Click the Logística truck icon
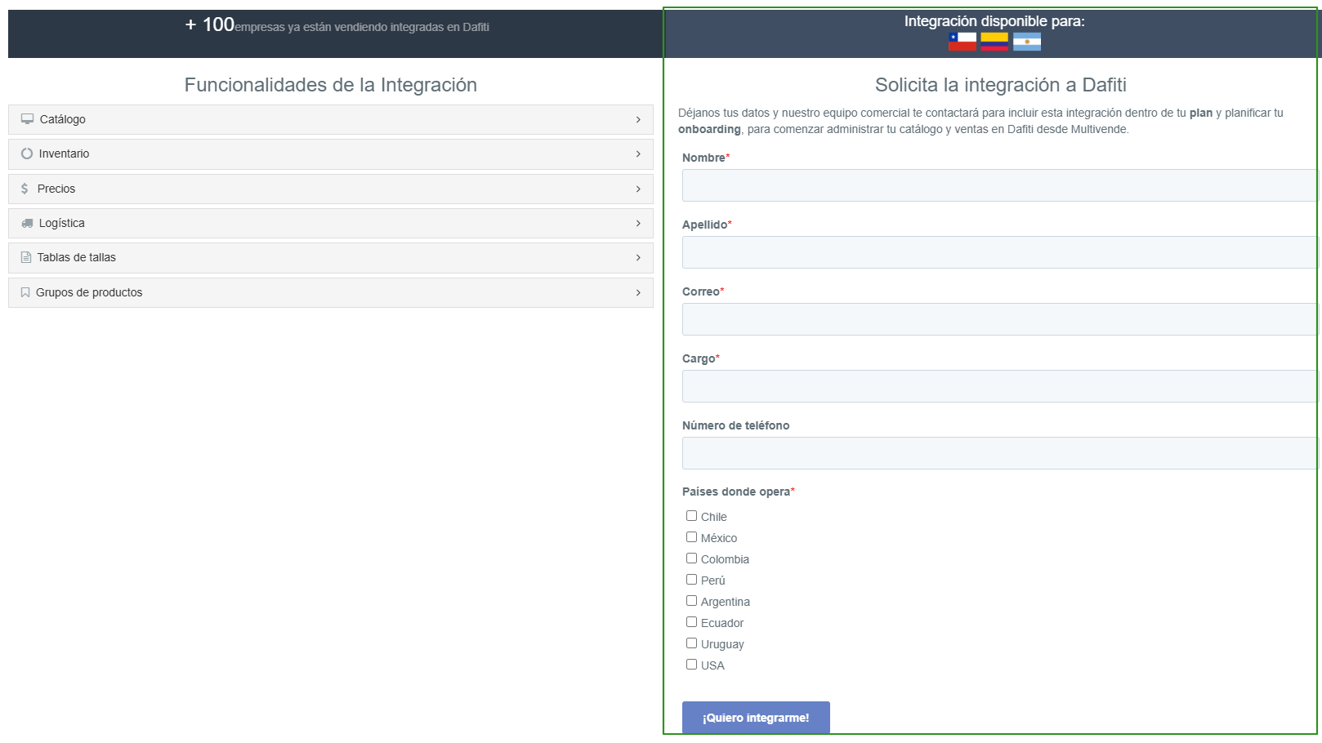 click(x=27, y=223)
